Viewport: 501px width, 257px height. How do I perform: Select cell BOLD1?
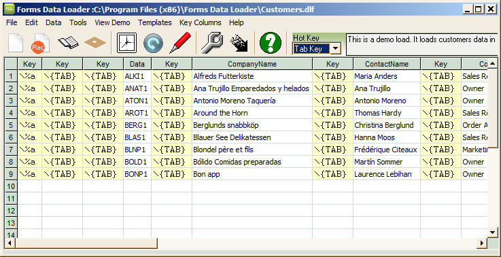click(137, 162)
